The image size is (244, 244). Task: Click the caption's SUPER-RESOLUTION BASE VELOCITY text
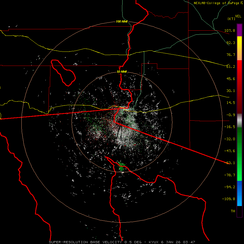(x=85, y=242)
